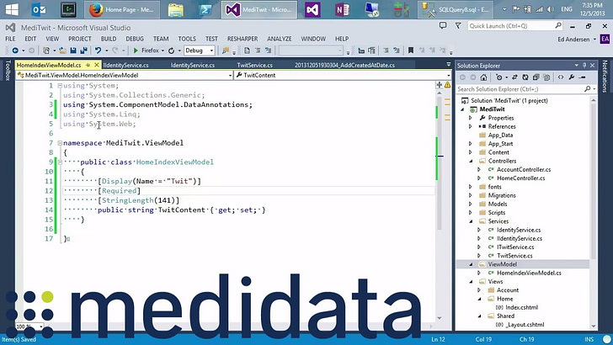Click Sync with Active Document icon

[514, 77]
